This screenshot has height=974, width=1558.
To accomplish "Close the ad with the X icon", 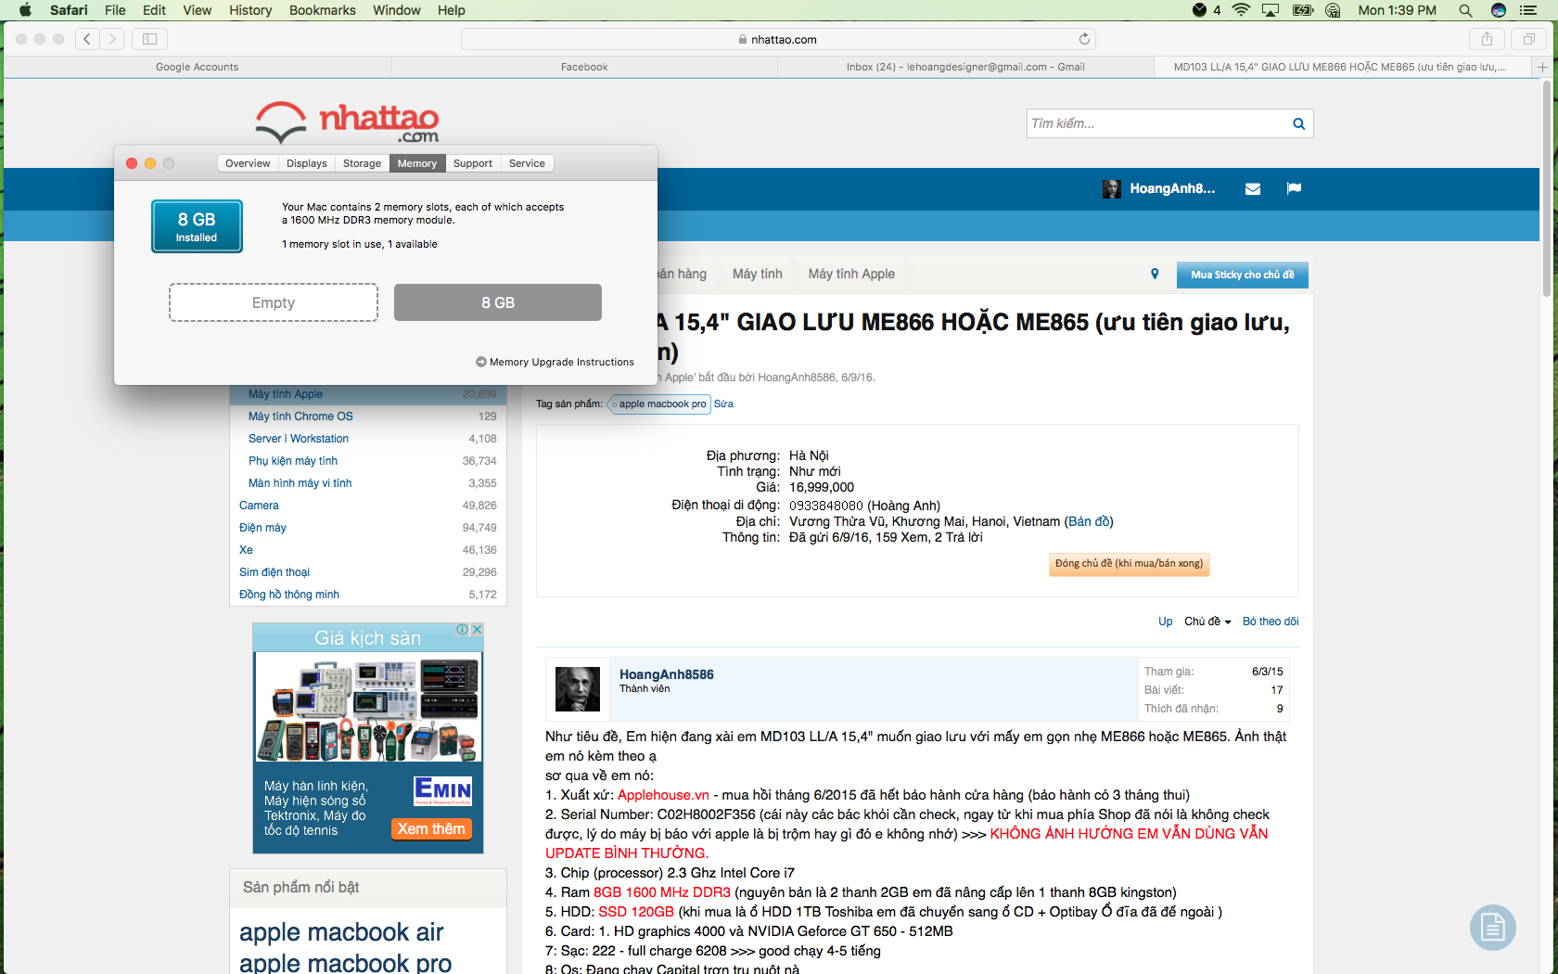I will (477, 629).
